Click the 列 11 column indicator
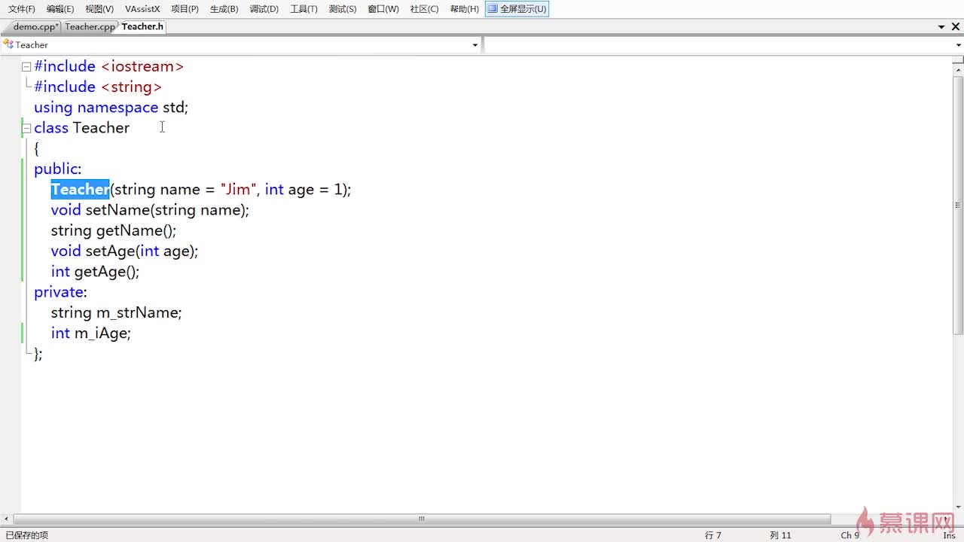964x542 pixels. (780, 535)
